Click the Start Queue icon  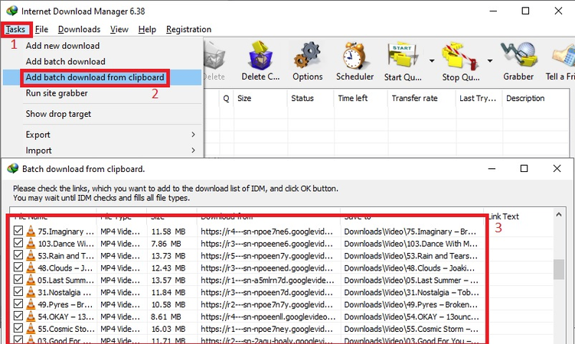[402, 57]
